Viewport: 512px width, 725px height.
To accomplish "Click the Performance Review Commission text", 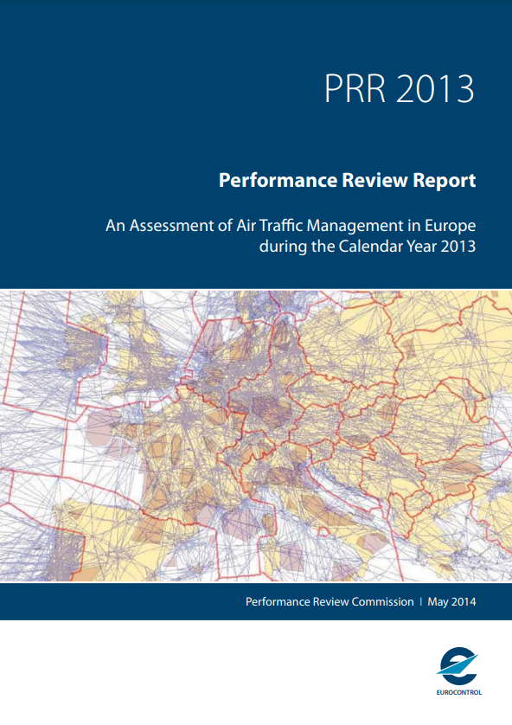I will tap(330, 601).
